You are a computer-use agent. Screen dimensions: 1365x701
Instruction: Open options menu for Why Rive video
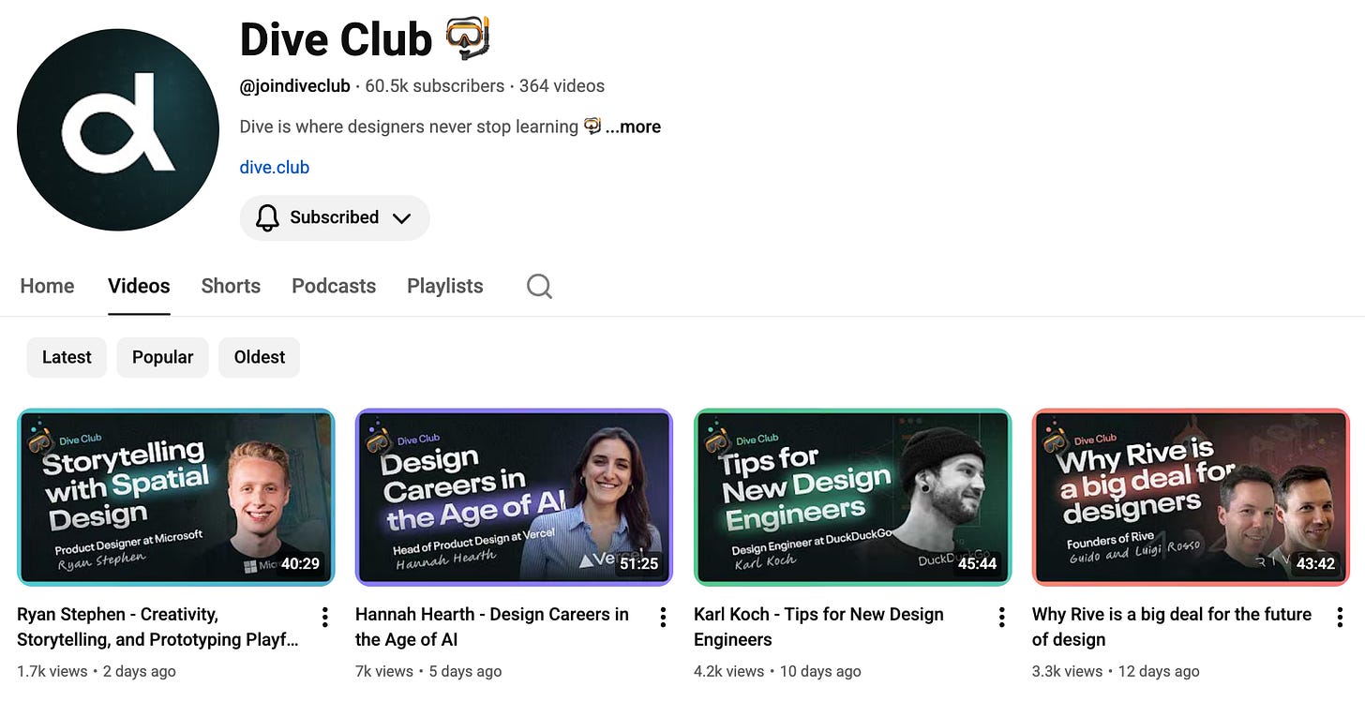click(x=1340, y=617)
